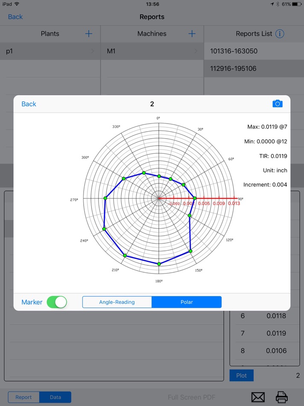Tap data row 7 value 0.0119

click(276, 333)
